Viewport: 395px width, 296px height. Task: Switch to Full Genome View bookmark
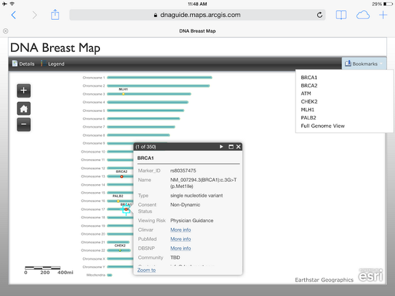pyautogui.click(x=323, y=126)
